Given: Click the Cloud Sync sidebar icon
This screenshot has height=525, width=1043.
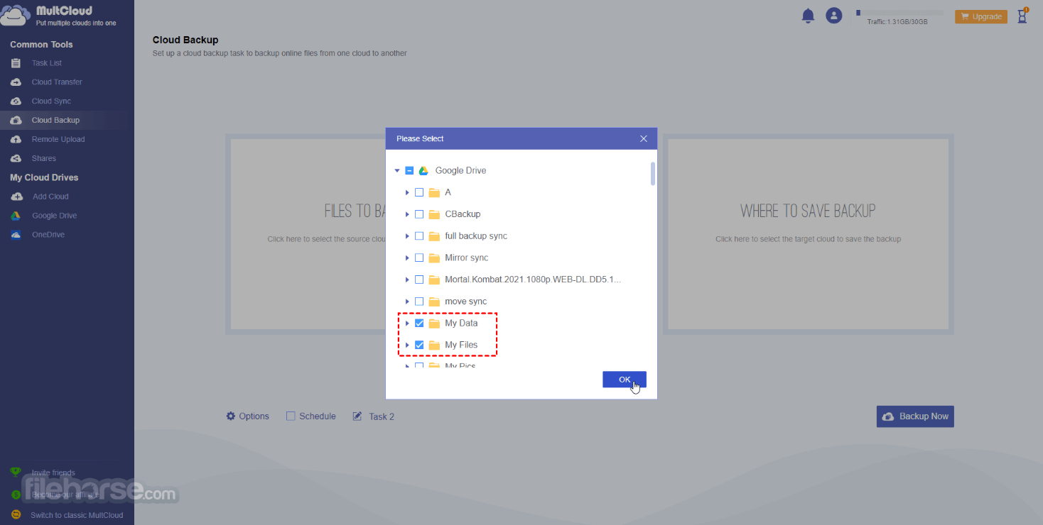Looking at the screenshot, I should (16, 101).
